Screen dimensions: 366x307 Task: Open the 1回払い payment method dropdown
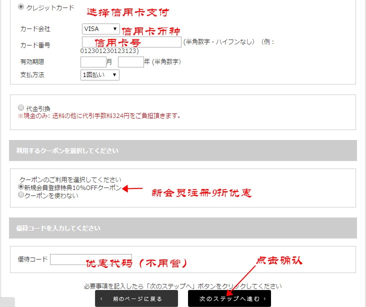coord(99,74)
